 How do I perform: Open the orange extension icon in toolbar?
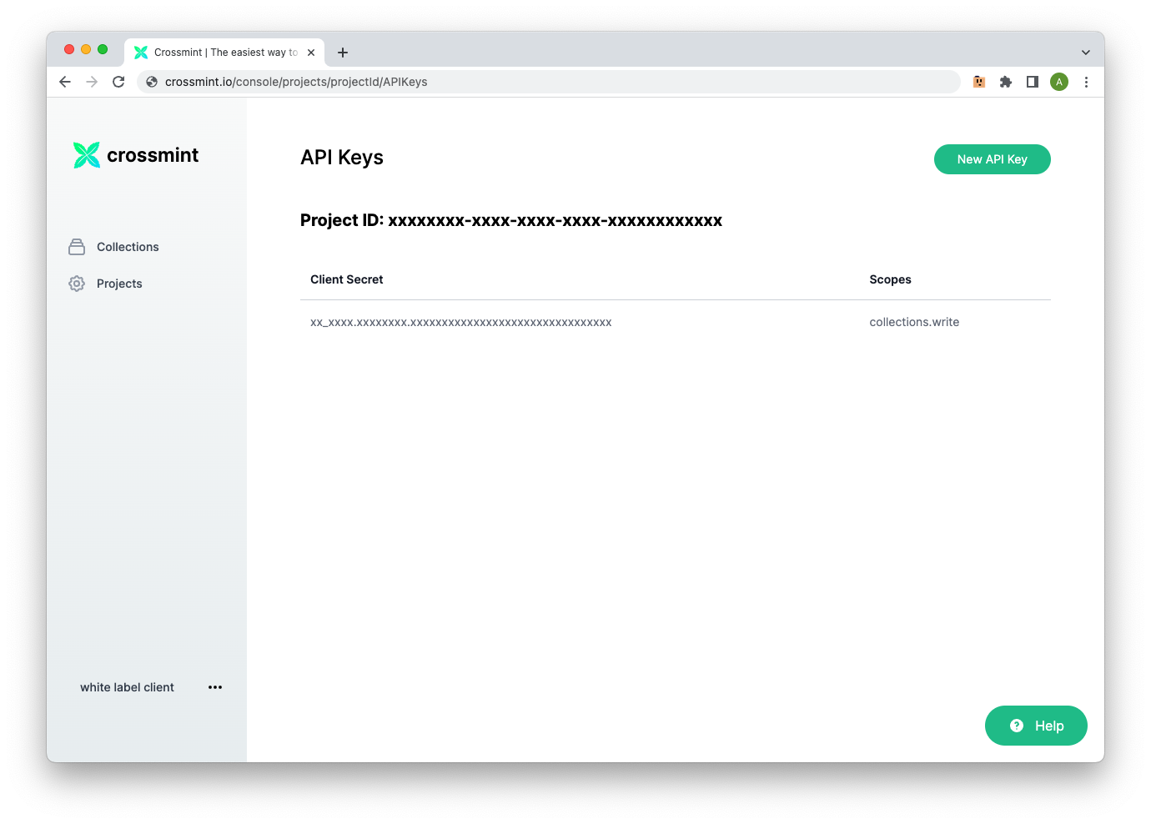click(979, 82)
